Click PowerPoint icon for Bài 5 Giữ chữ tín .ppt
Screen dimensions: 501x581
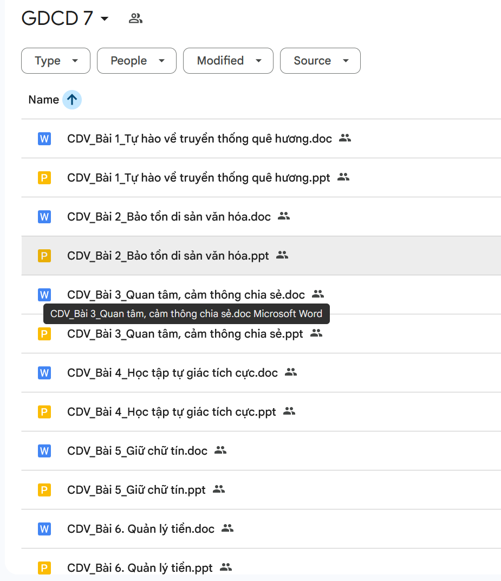44,490
